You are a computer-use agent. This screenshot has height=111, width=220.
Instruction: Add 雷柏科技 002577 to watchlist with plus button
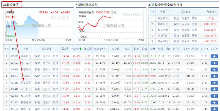[214, 56]
